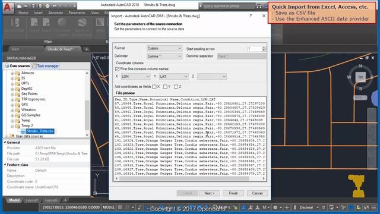
Task: Click the New drawing quick access icon
Action: 19,6
